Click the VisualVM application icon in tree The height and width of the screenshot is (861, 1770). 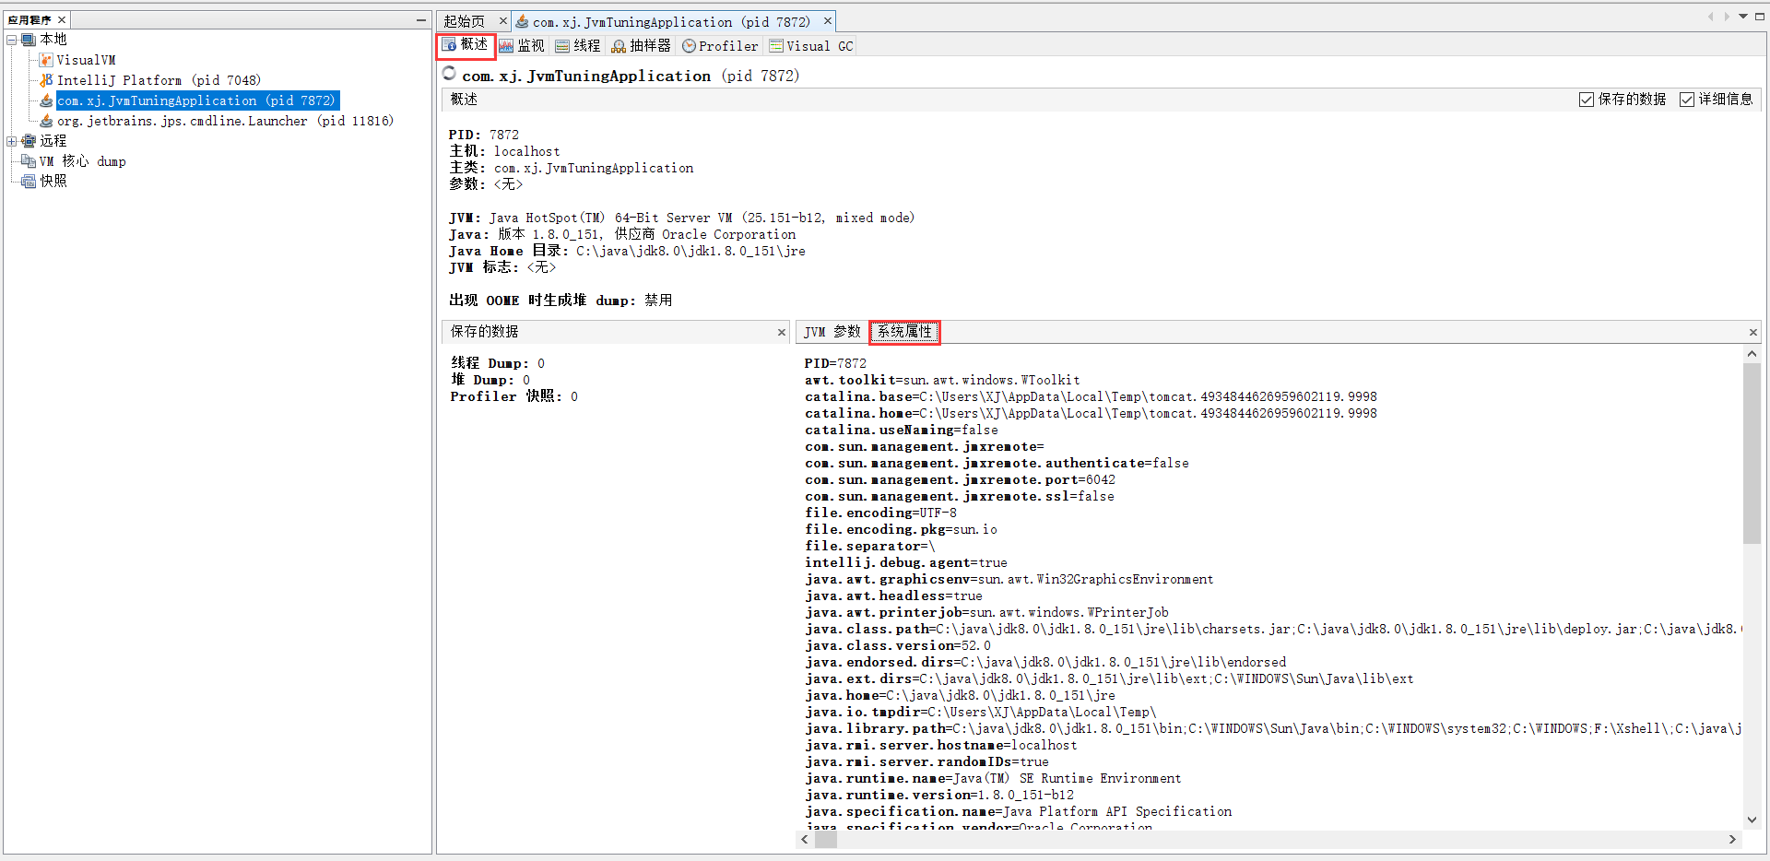46,60
